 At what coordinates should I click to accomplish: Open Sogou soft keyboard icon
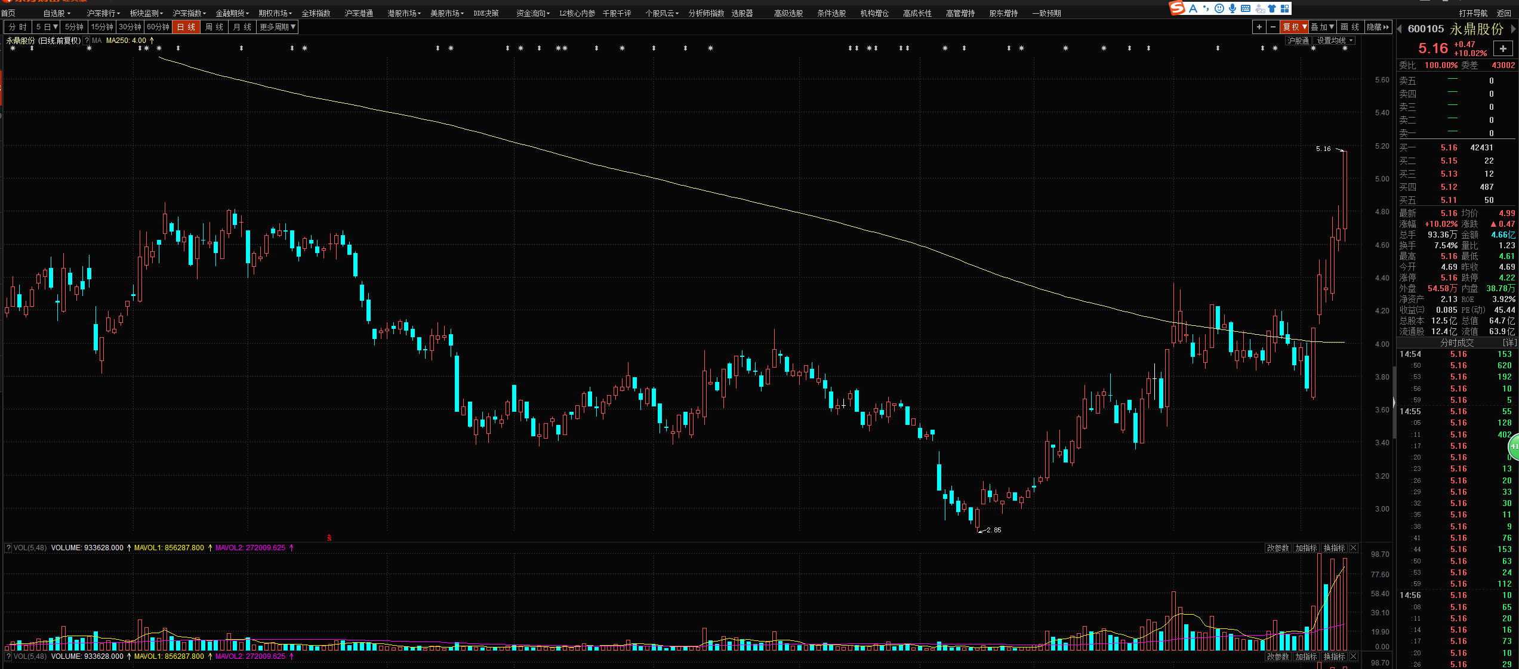[x=1246, y=8]
